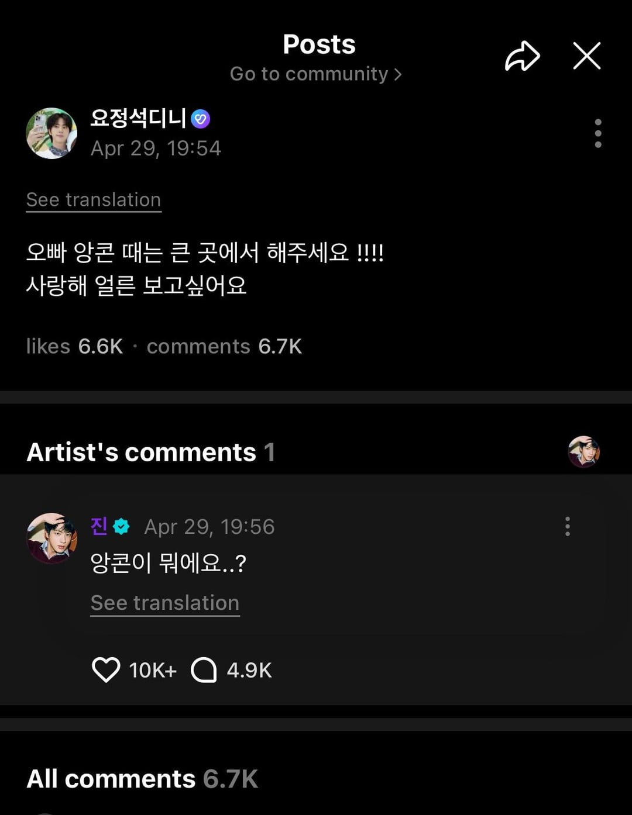Like the artist's comment with the heart
The image size is (632, 815).
coord(106,670)
